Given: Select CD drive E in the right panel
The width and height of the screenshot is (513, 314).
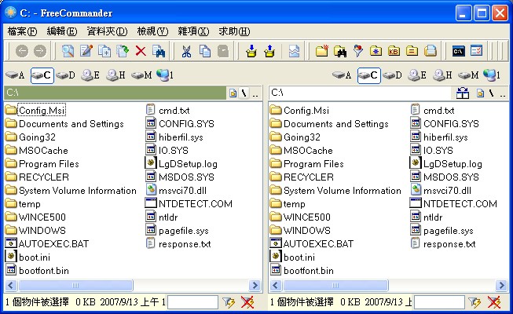Looking at the screenshot, I should [x=417, y=75].
